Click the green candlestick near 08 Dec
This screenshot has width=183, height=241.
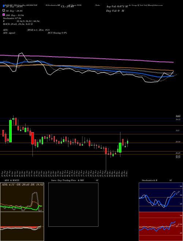coord(120,147)
